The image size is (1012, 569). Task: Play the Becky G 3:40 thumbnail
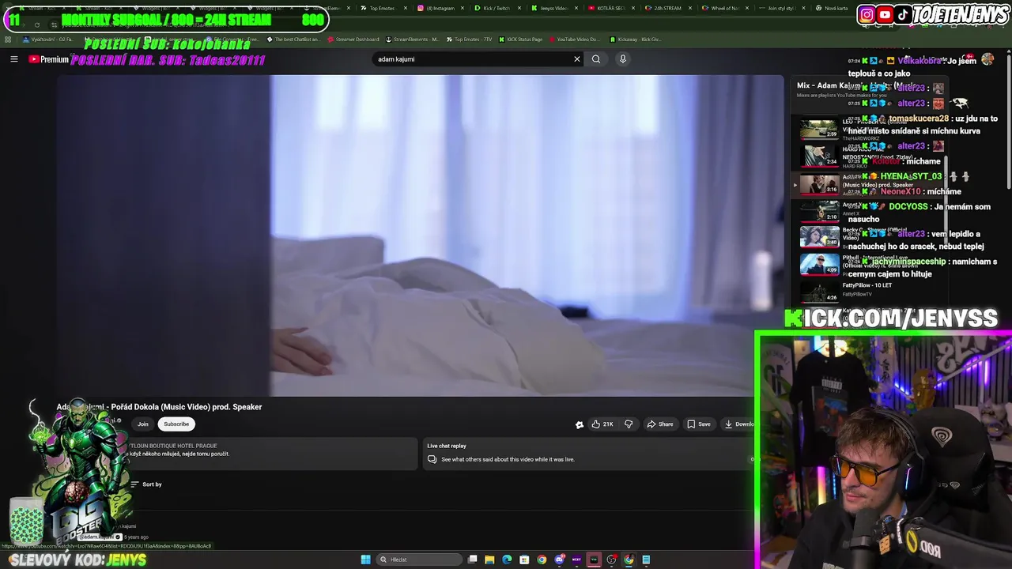point(819,237)
